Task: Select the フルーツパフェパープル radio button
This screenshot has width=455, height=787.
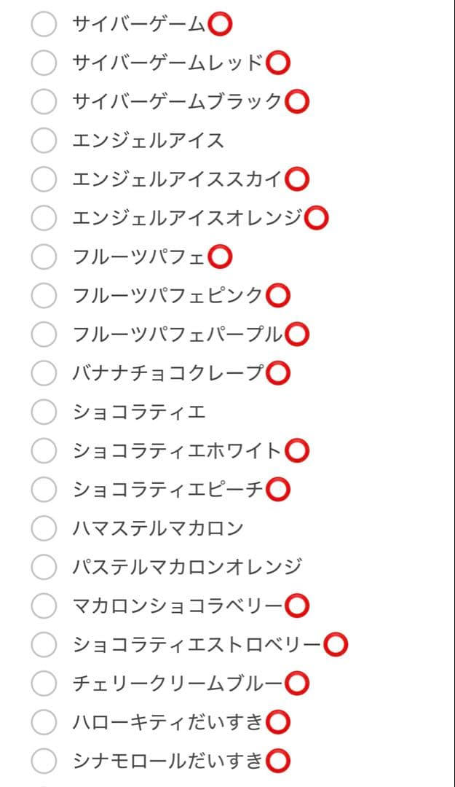Action: [44, 334]
